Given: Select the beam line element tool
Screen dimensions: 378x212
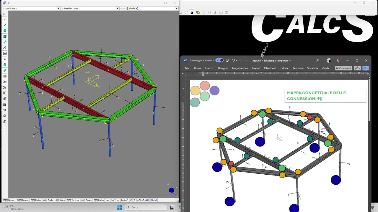Looking at the screenshot, I should [5, 25].
